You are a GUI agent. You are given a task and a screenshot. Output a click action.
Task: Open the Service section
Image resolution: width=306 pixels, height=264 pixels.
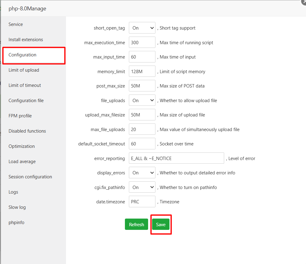click(15, 24)
